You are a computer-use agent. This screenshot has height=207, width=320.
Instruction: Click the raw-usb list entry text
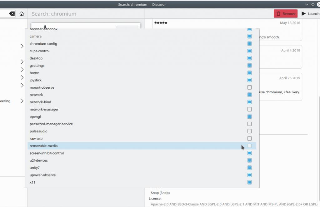point(36,139)
